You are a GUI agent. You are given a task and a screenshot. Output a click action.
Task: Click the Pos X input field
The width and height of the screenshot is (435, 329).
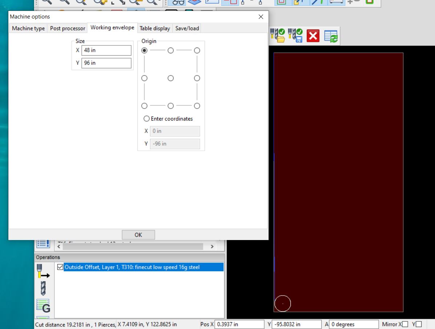click(239, 324)
